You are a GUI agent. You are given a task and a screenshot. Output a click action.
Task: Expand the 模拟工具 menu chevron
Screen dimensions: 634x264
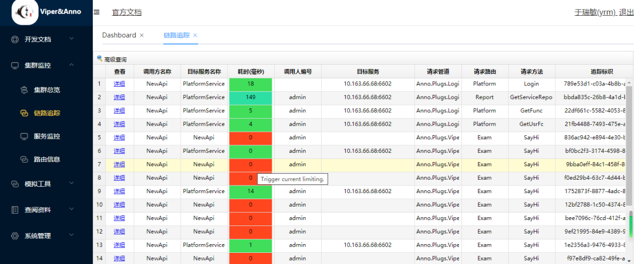(x=72, y=183)
